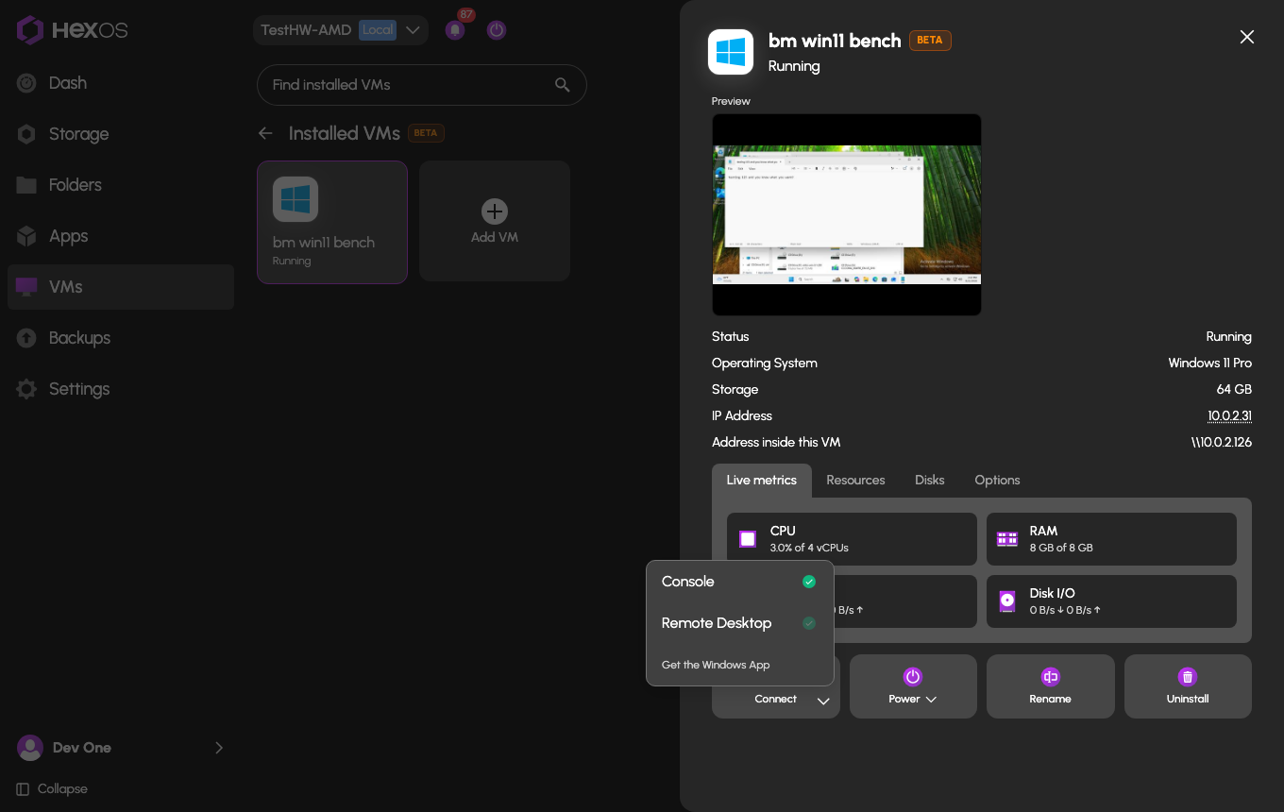Screen dimensions: 1284x812
Task: Select Console from the connect menu
Action: pyautogui.click(x=739, y=582)
